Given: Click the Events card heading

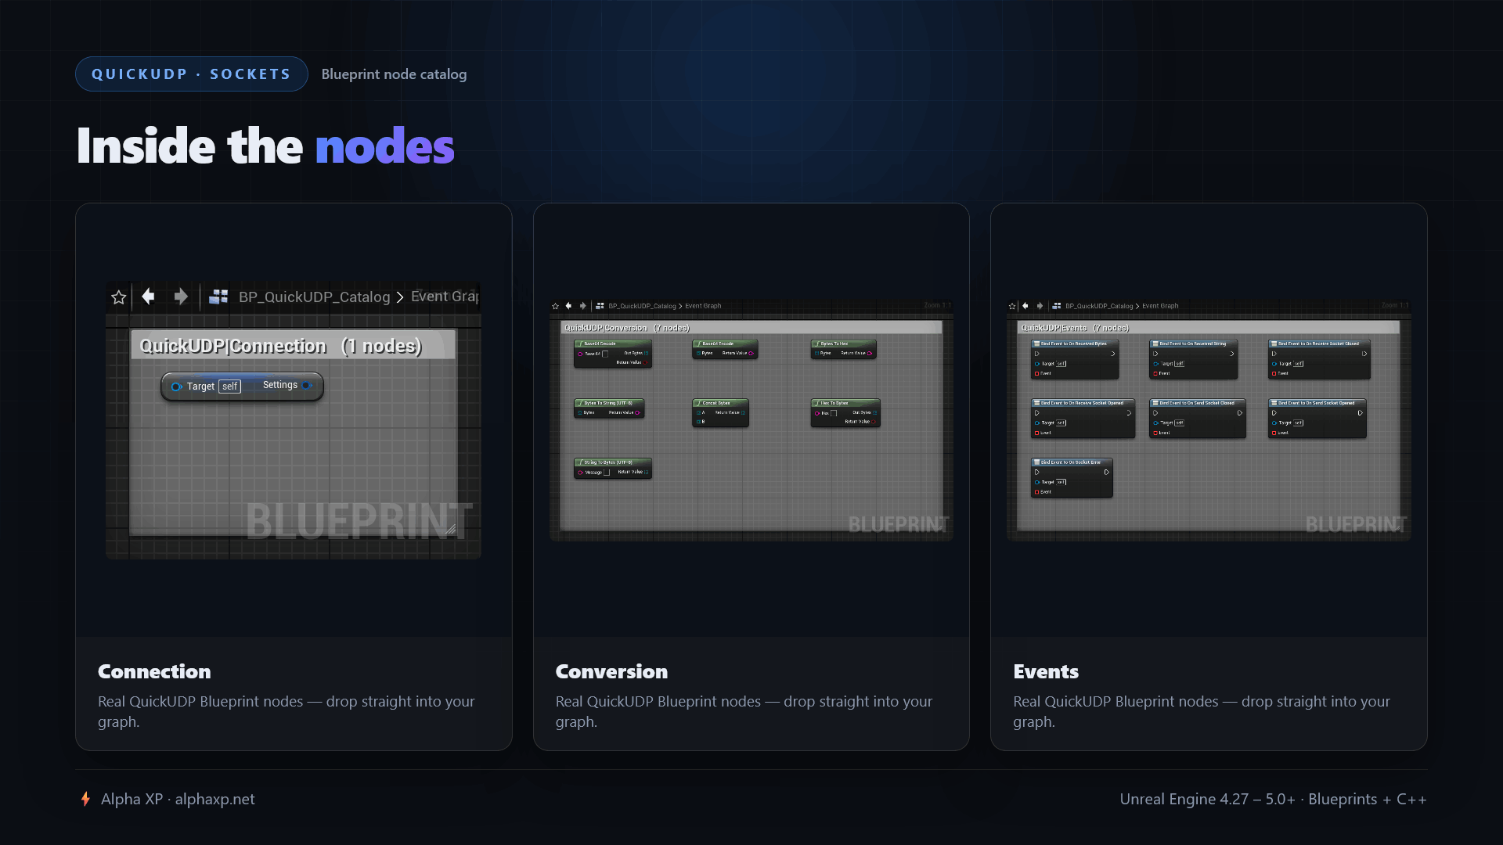Looking at the screenshot, I should [x=1046, y=671].
